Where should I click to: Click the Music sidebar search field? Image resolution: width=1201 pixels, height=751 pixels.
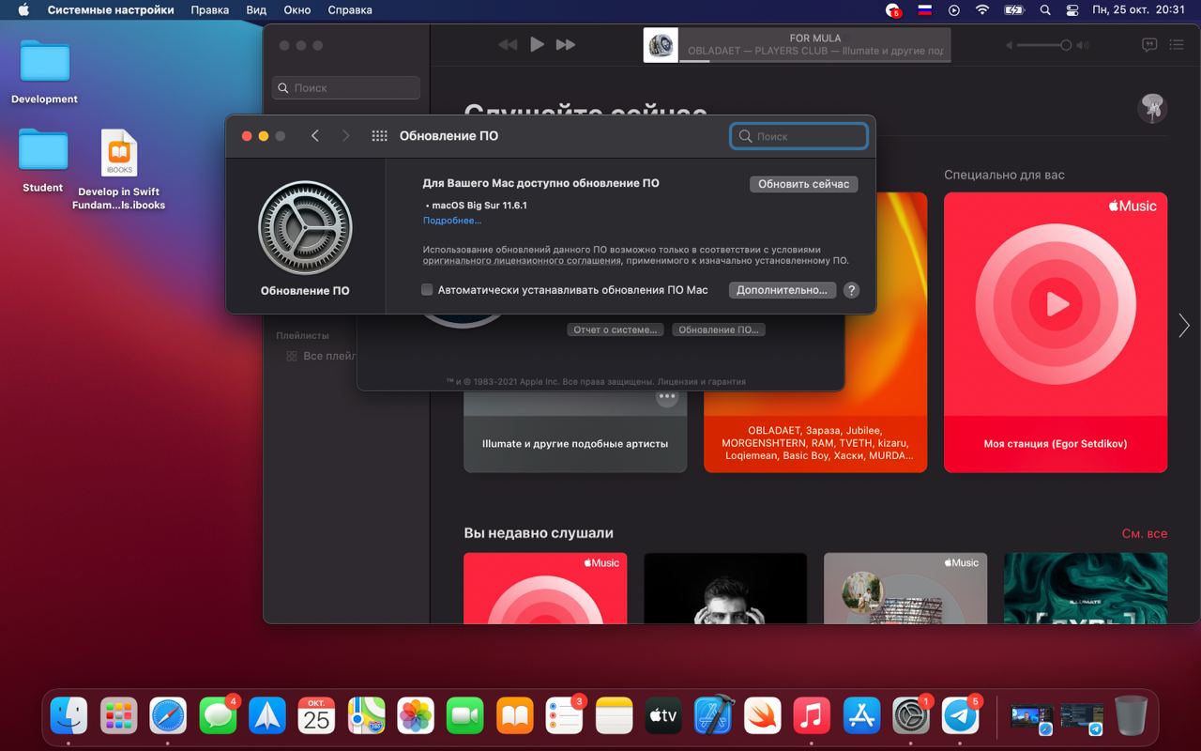(346, 87)
